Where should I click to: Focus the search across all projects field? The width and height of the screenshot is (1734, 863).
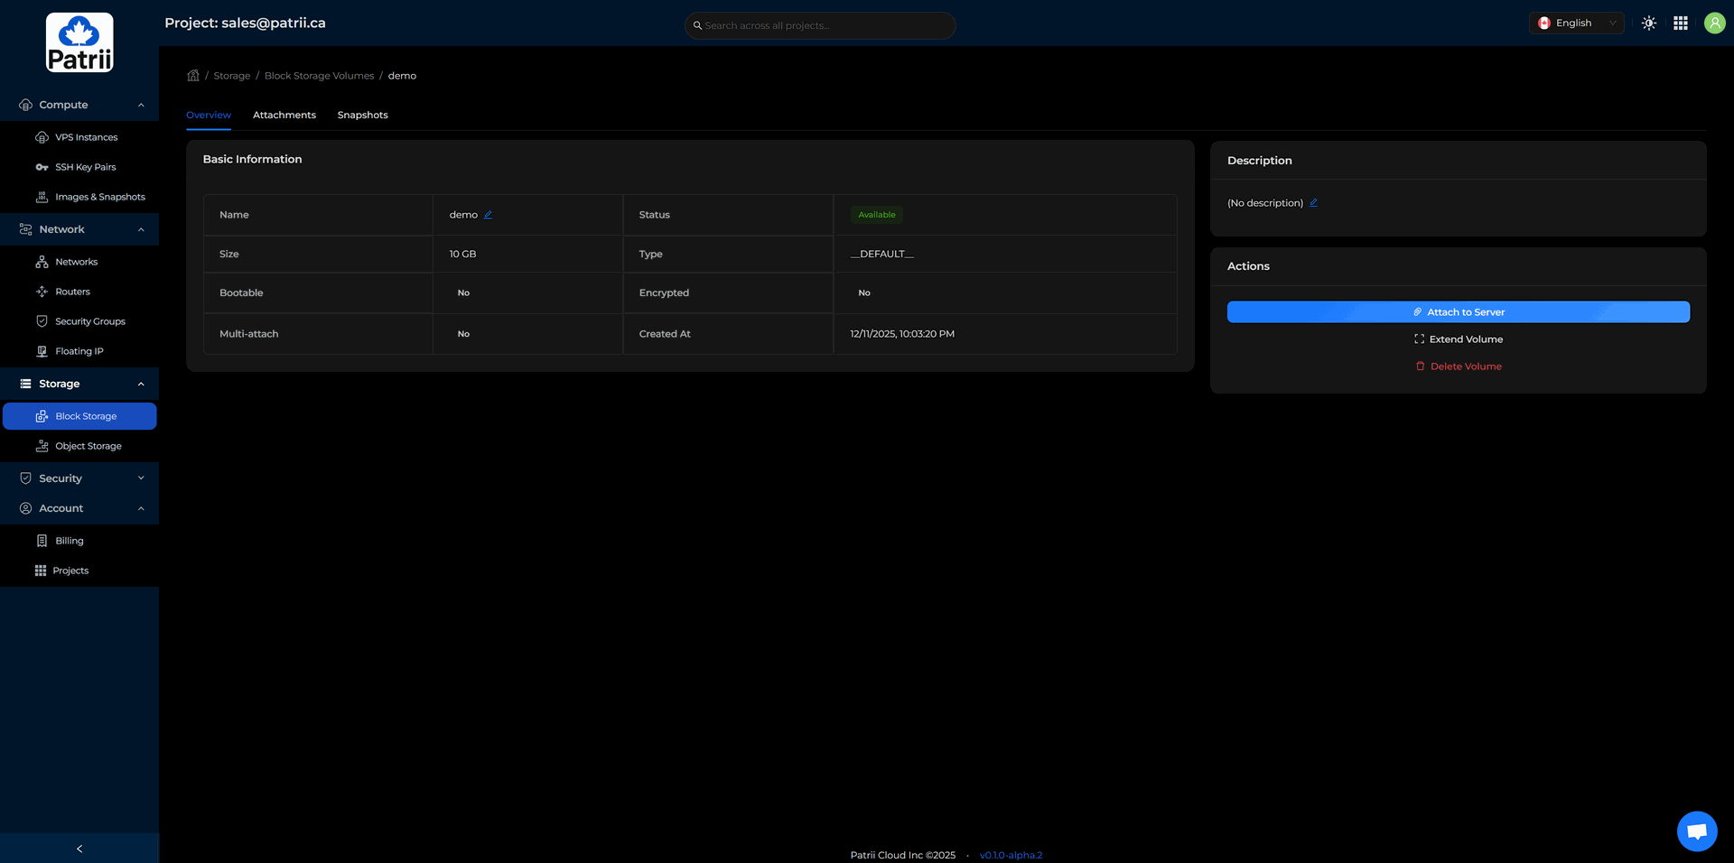tap(822, 25)
